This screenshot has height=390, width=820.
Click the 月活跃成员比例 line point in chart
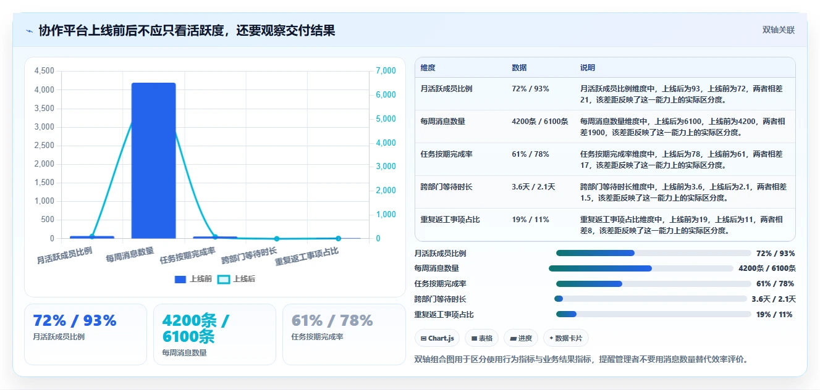pos(92,236)
